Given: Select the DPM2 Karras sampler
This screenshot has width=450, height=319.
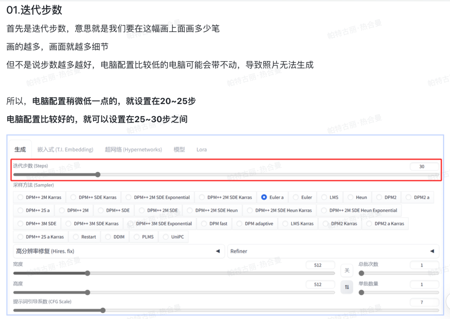Looking at the screenshot, I should (340, 224).
